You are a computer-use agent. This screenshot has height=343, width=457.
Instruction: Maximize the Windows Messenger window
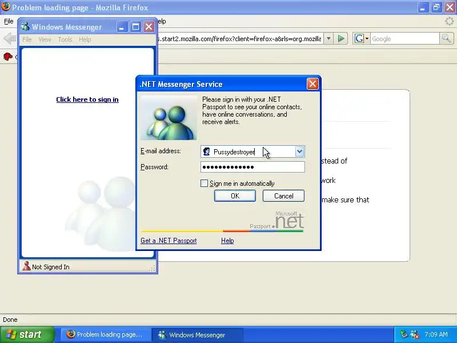(x=135, y=27)
